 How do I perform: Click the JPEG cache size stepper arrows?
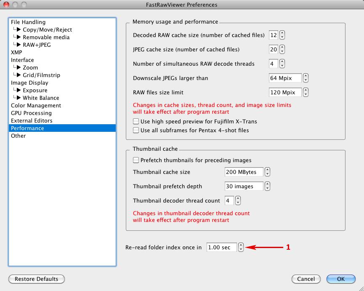pyautogui.click(x=282, y=50)
